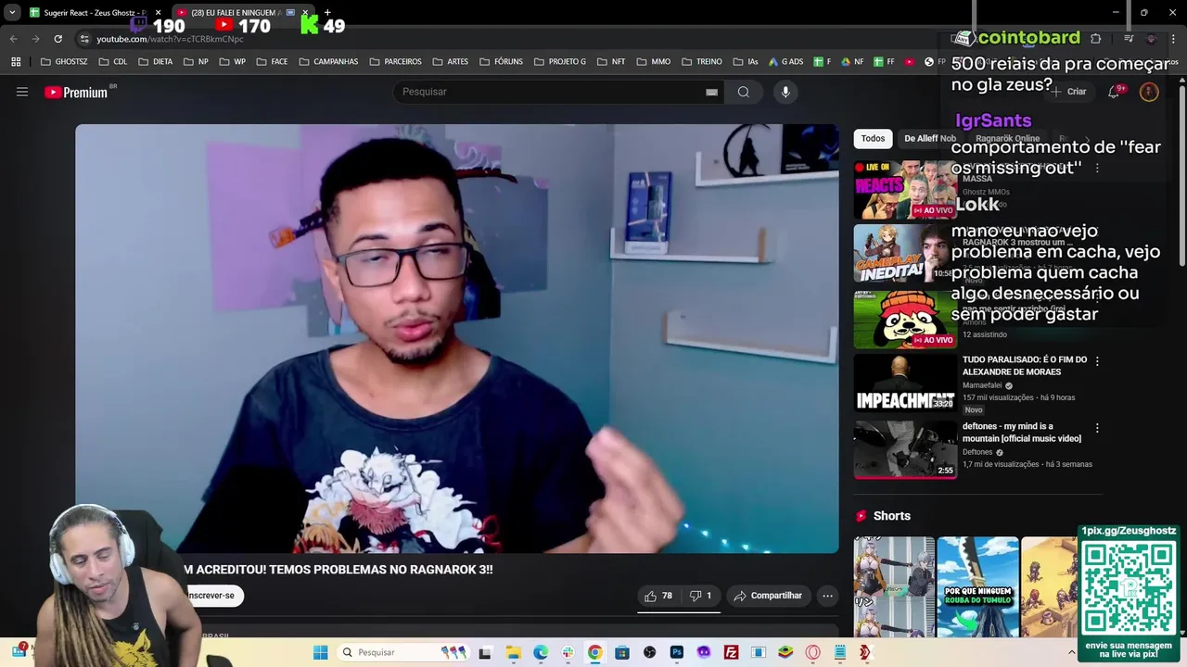This screenshot has width=1187, height=667.
Task: Open File Explorer from the taskbar
Action: pos(514,652)
